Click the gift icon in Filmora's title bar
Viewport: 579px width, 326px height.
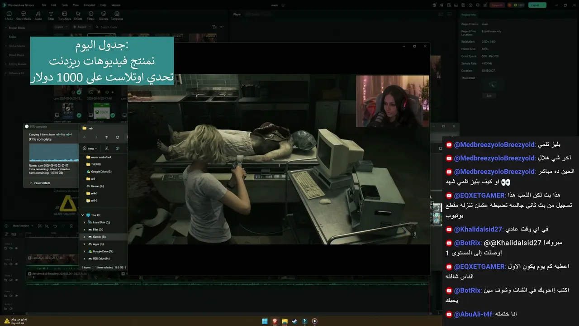coord(434,5)
